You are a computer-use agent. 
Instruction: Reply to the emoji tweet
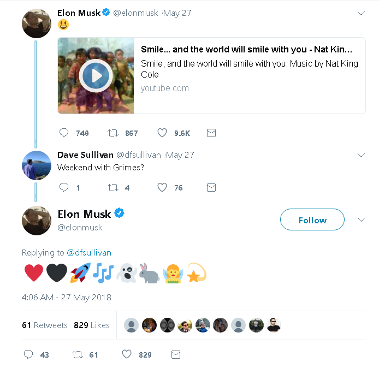28,354
